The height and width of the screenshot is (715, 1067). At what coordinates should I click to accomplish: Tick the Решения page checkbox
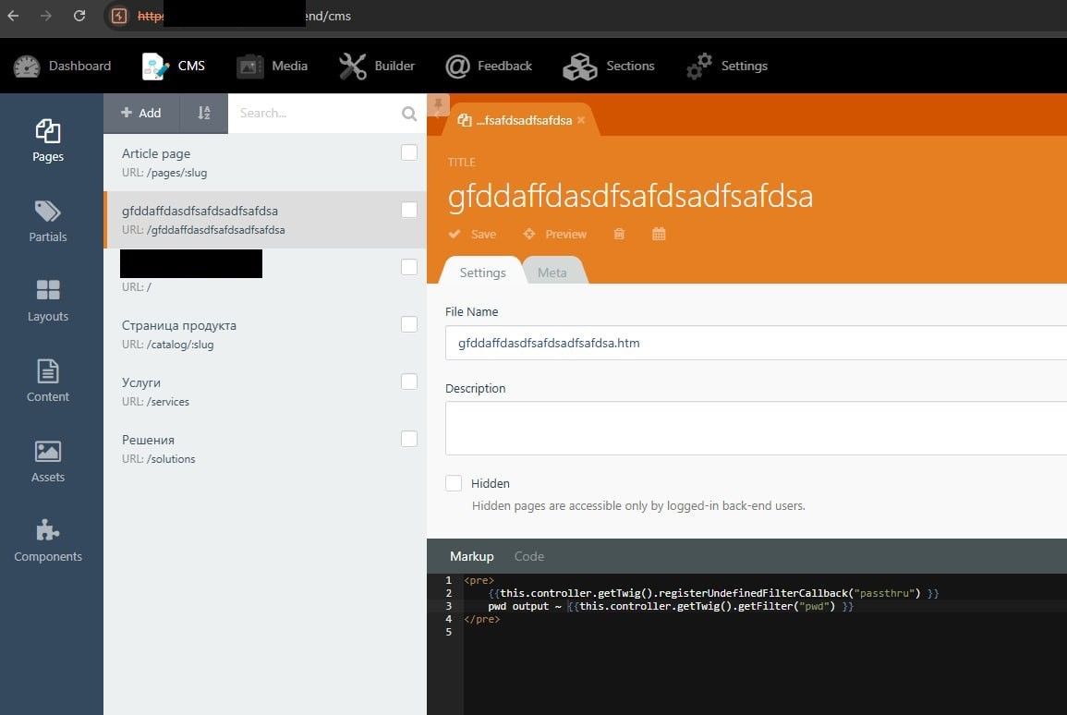point(409,439)
